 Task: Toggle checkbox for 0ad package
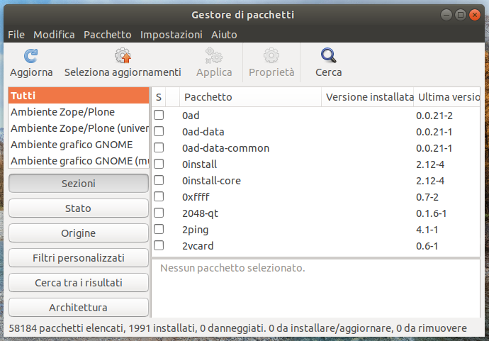point(159,115)
